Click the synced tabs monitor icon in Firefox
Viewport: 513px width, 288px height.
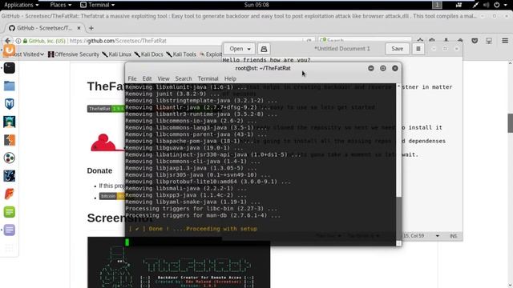489,41
